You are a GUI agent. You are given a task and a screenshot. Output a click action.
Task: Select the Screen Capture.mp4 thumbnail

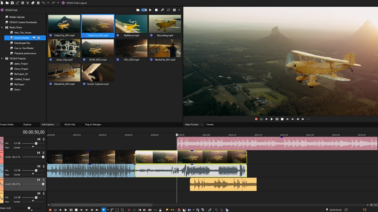tap(98, 72)
